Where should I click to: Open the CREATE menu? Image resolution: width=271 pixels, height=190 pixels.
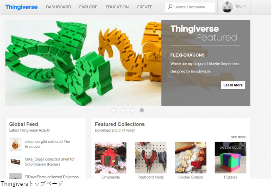(144, 7)
